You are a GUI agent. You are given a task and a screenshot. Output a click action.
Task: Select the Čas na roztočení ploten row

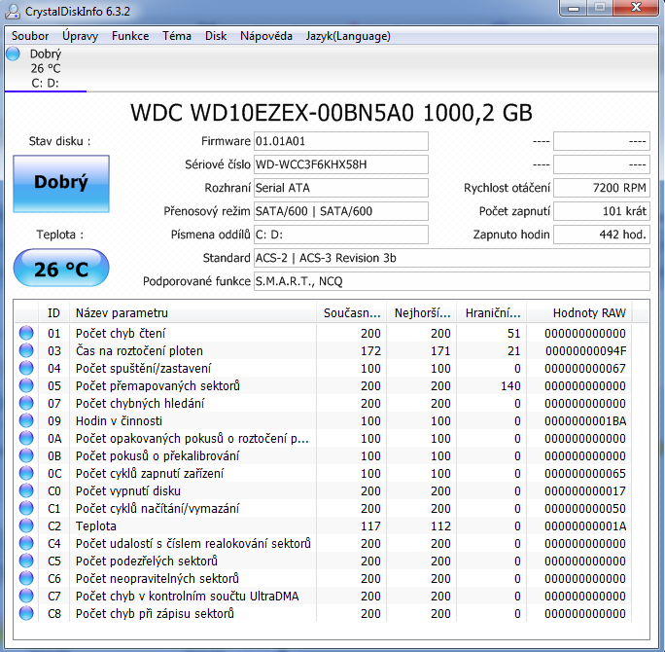point(194,350)
